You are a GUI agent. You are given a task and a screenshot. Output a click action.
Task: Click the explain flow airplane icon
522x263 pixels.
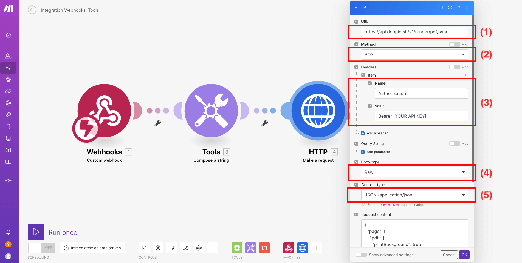tap(199, 248)
